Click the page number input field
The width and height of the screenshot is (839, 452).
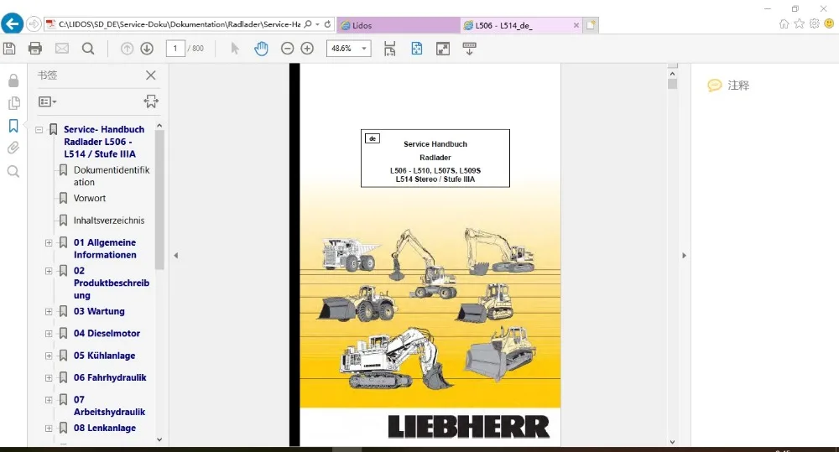click(x=175, y=49)
